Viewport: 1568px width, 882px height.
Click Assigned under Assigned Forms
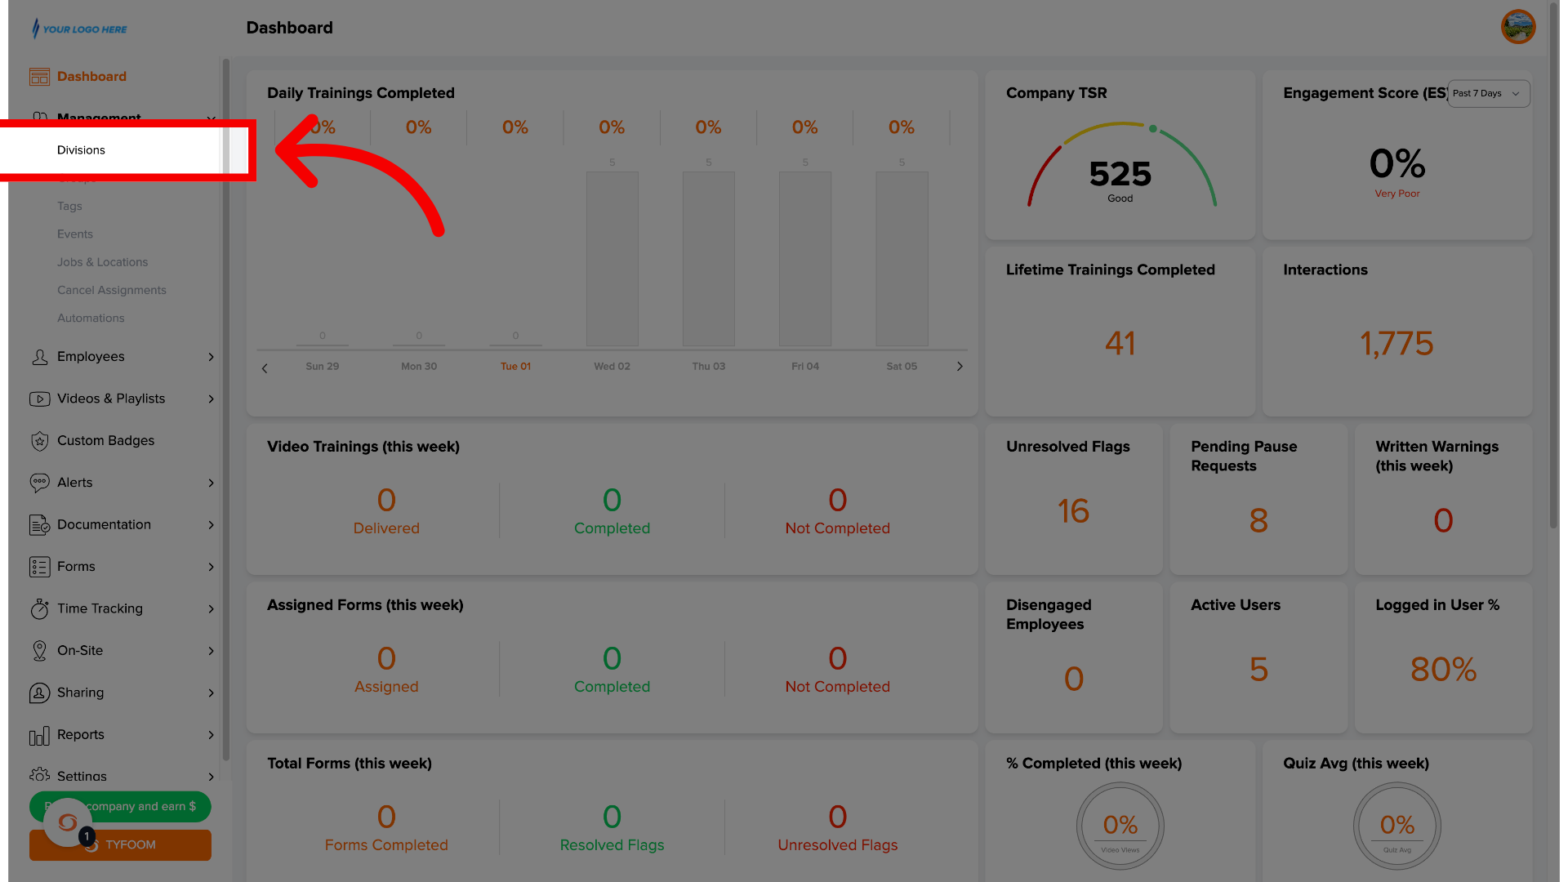tap(386, 687)
